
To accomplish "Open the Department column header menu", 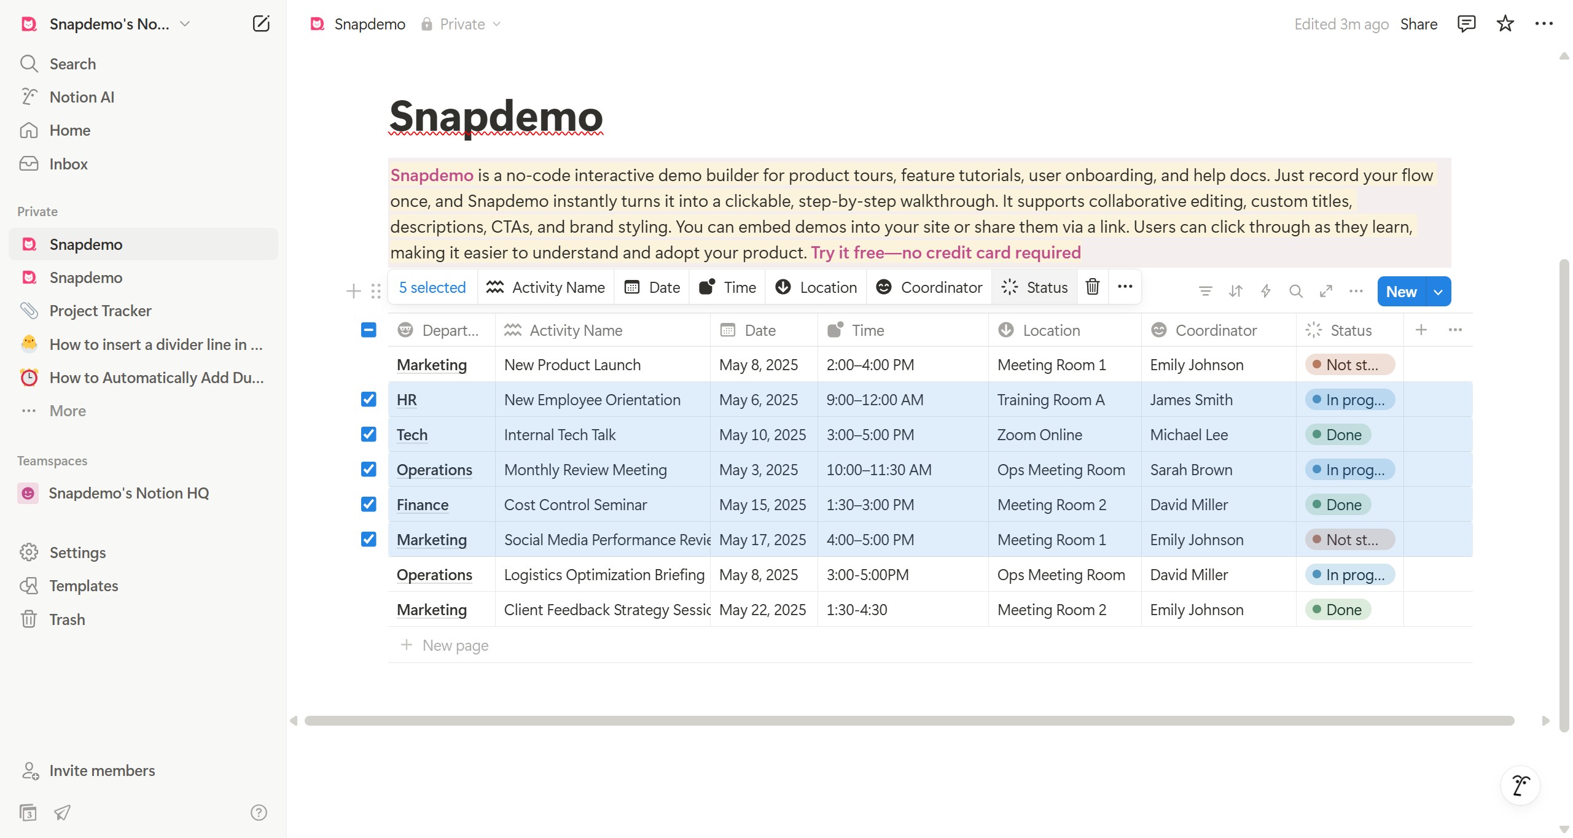I will (x=442, y=330).
